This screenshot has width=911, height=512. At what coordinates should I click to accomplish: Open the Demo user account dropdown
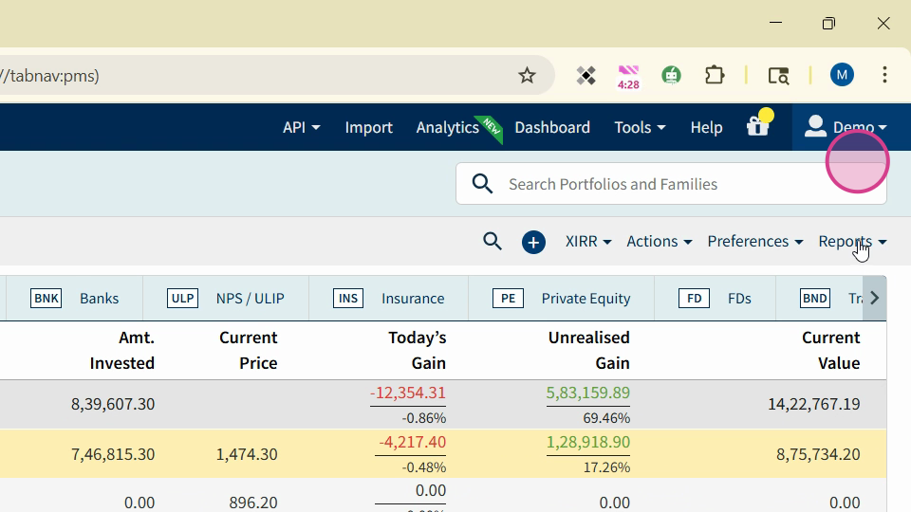pyautogui.click(x=846, y=127)
